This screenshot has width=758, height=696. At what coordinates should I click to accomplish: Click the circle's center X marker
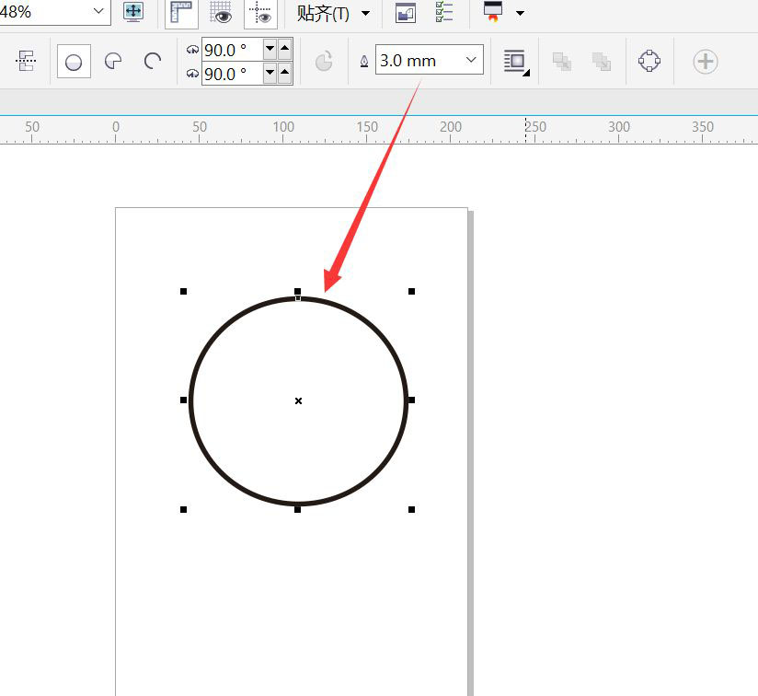click(298, 400)
